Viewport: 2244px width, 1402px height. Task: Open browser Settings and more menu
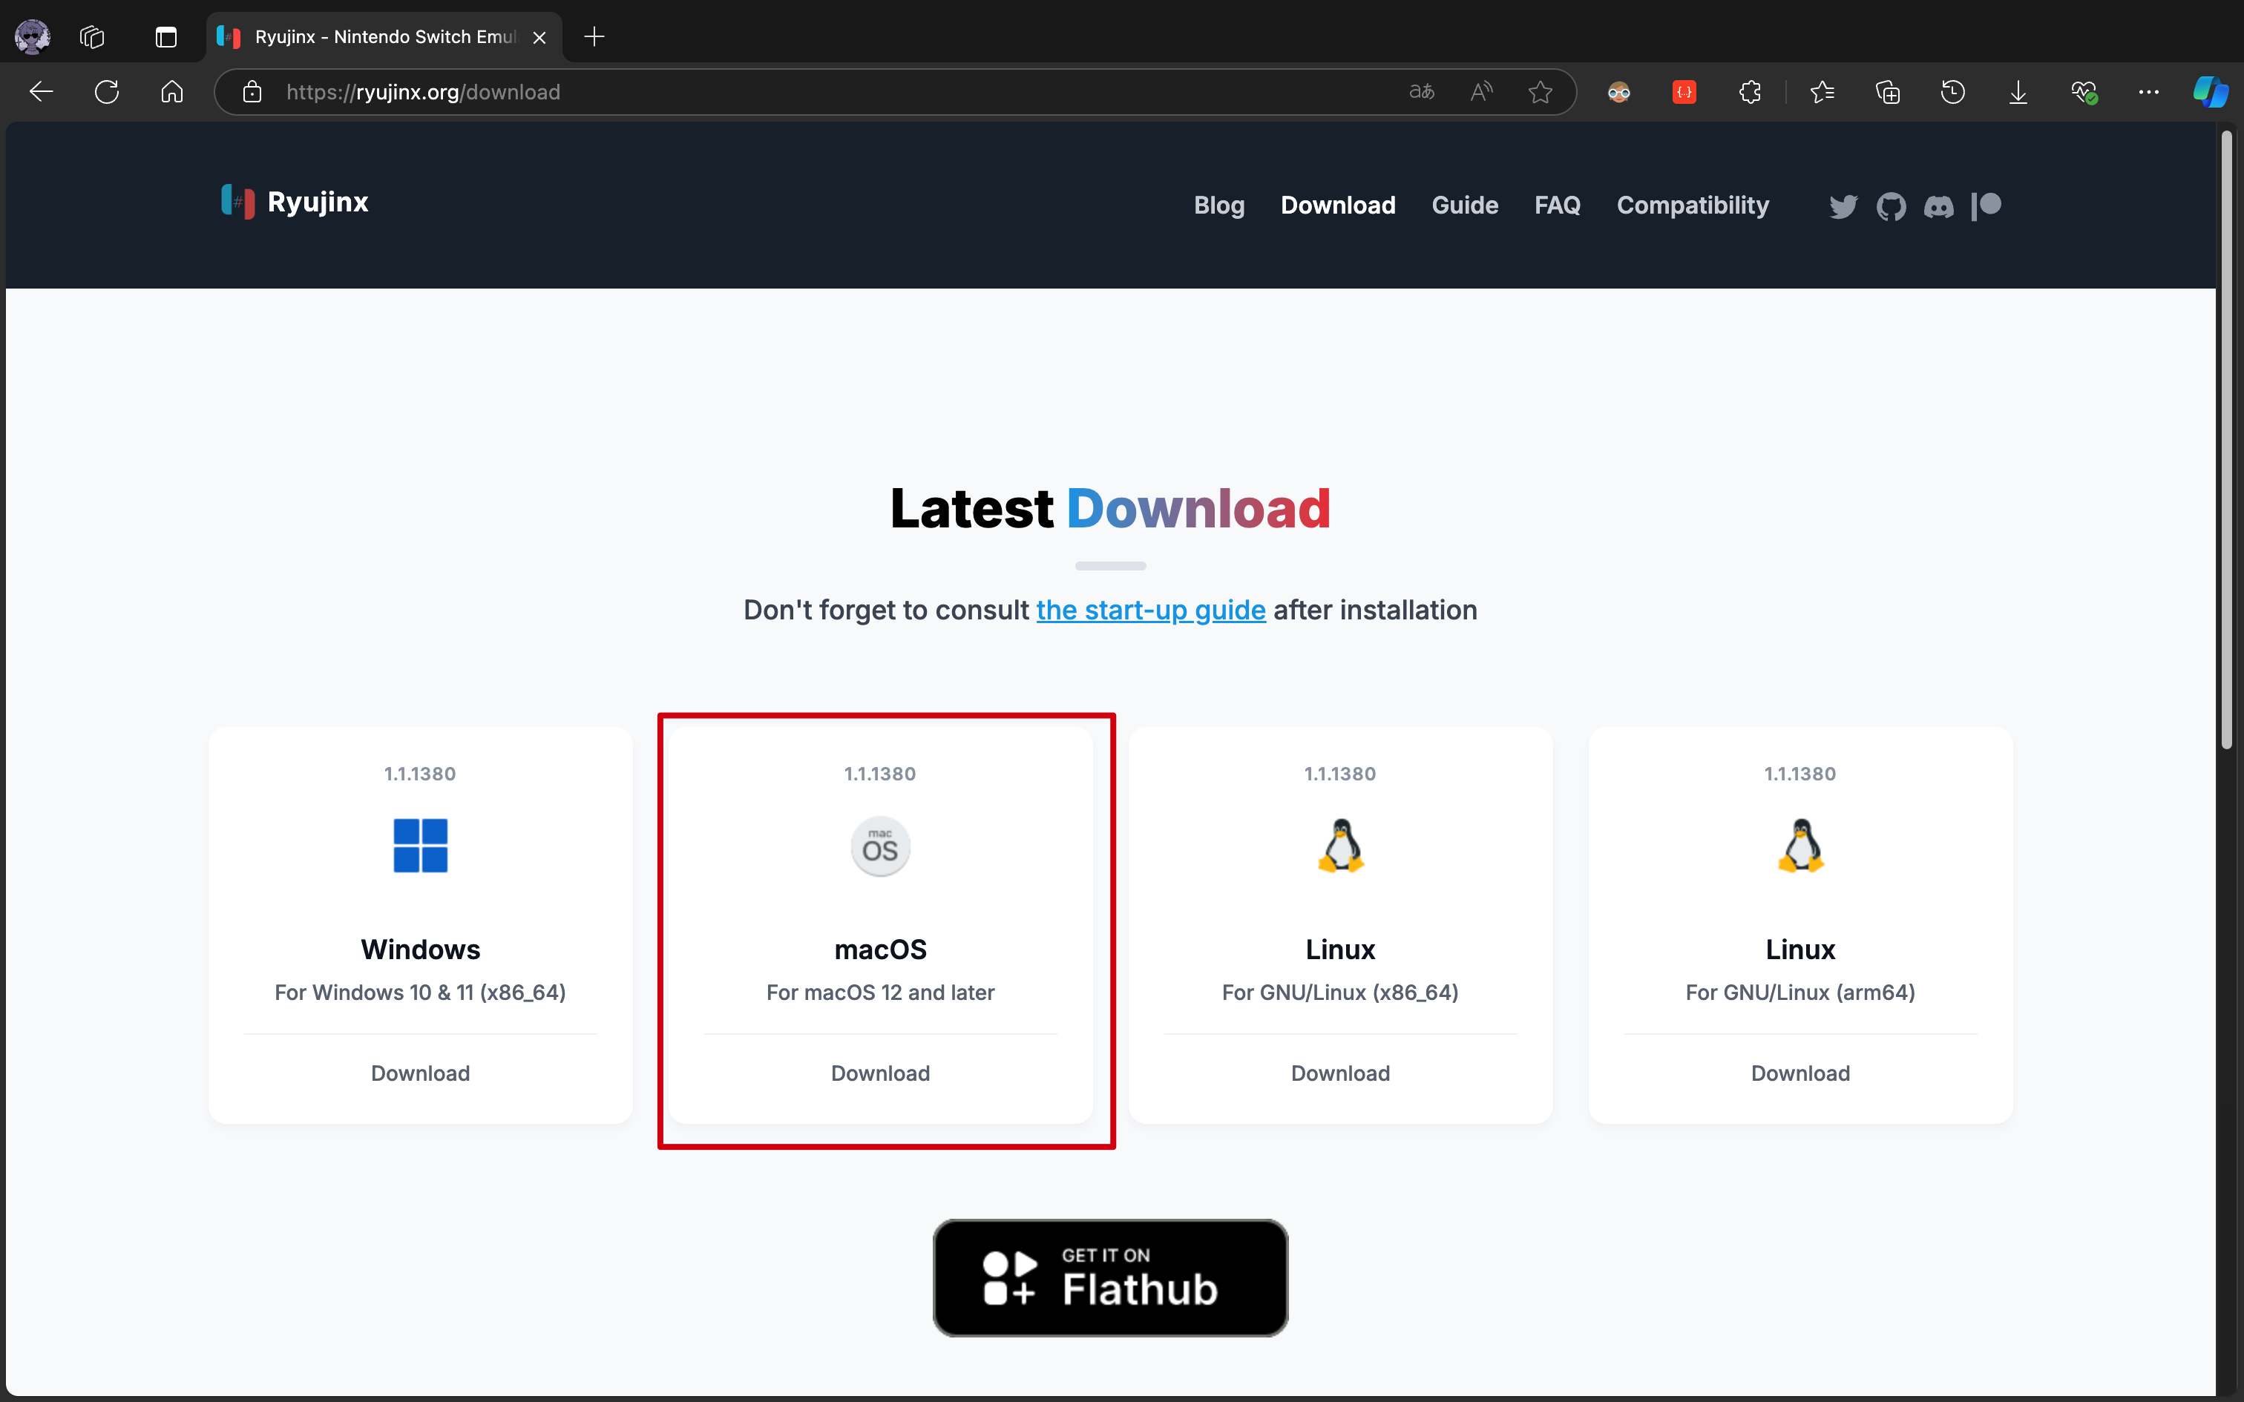click(2148, 92)
